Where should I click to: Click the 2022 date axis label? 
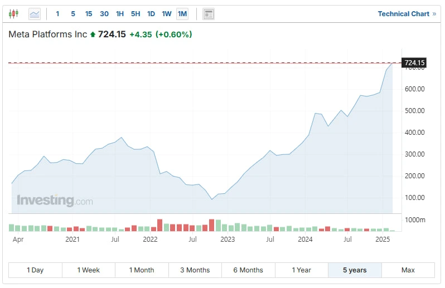coord(150,240)
